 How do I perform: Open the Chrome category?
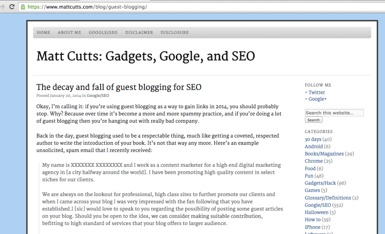314,161
